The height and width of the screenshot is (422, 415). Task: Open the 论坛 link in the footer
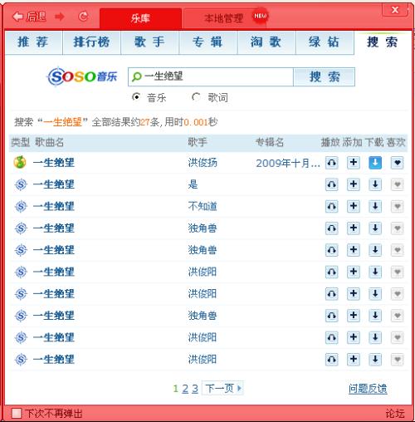pyautogui.click(x=395, y=414)
